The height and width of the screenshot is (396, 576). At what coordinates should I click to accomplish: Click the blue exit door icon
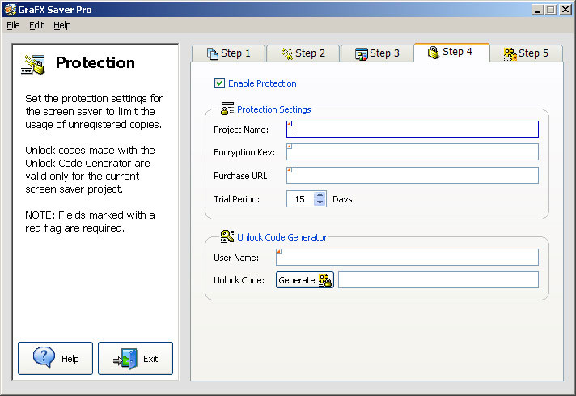click(125, 359)
